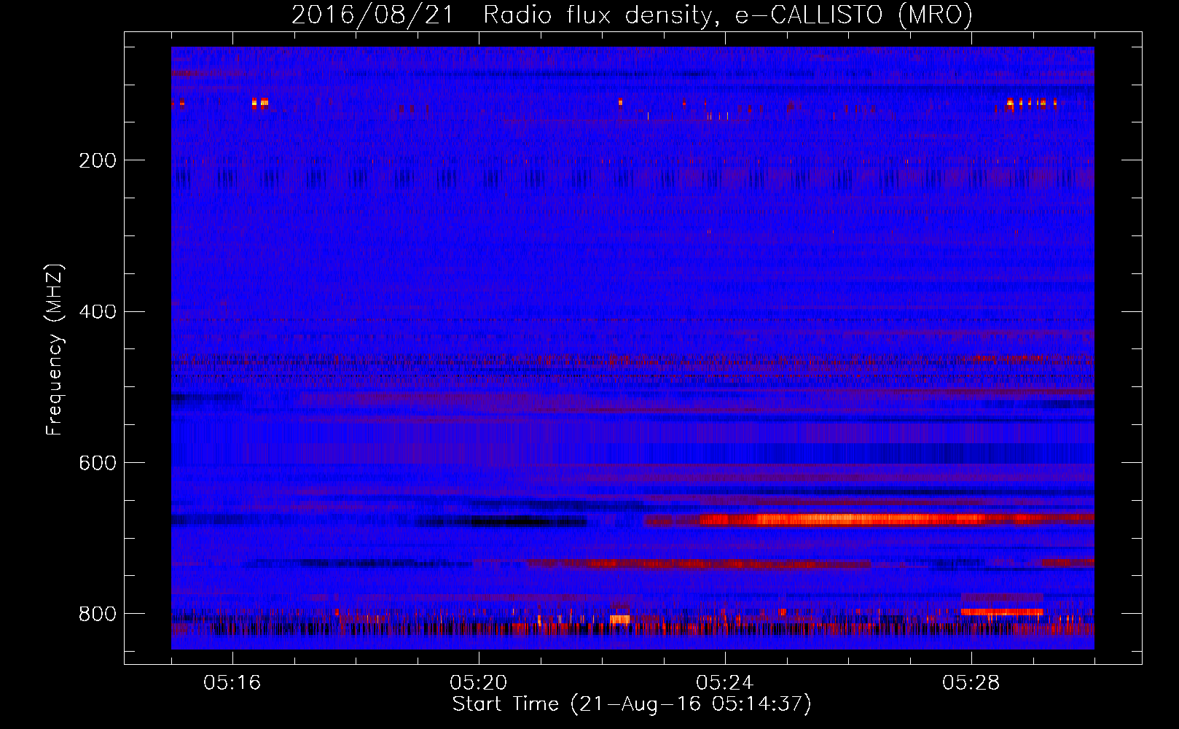Screen dimensions: 1179x729
Task: Click the plot title '2016/08/21 Radio flux density'
Action: (631, 15)
